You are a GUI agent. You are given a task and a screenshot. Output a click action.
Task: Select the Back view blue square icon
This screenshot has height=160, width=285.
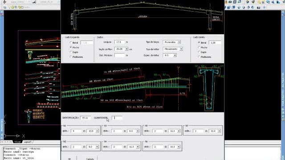coord(233,8)
